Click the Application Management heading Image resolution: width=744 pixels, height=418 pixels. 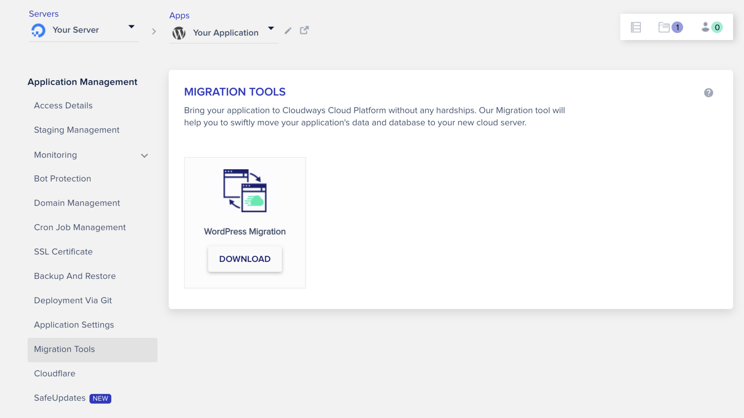(82, 82)
